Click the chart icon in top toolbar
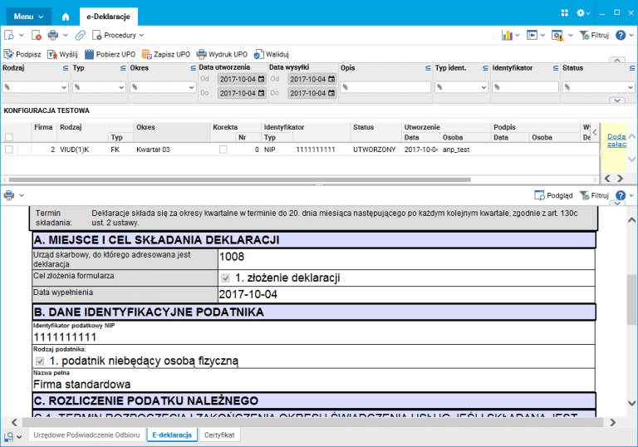Image resolution: width=638 pixels, height=447 pixels. pos(507,35)
